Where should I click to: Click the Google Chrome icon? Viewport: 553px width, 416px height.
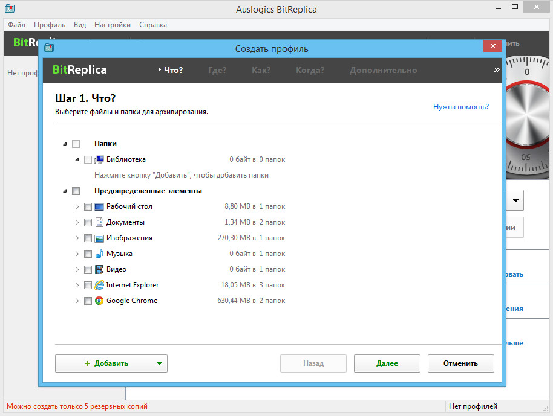point(99,301)
